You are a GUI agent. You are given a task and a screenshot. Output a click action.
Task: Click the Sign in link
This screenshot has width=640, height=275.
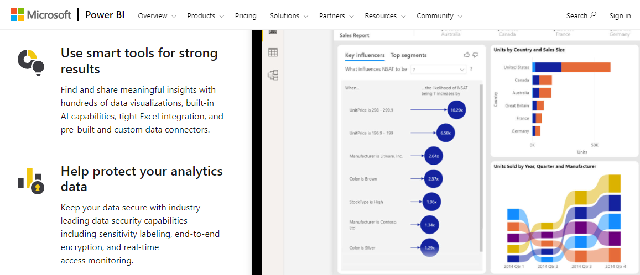[620, 16]
